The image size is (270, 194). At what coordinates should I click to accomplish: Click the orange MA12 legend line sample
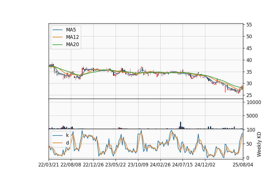pyautogui.click(x=57, y=37)
